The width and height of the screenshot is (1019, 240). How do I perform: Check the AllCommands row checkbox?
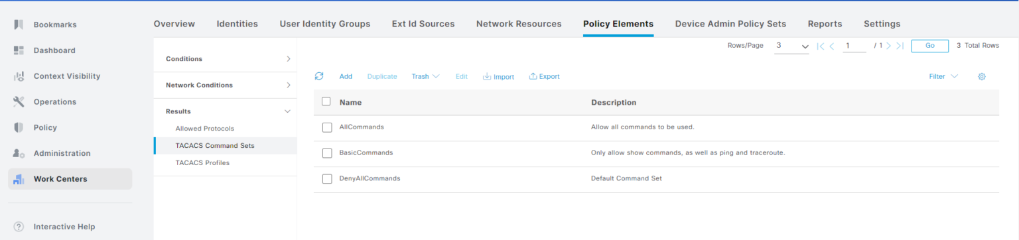[327, 127]
